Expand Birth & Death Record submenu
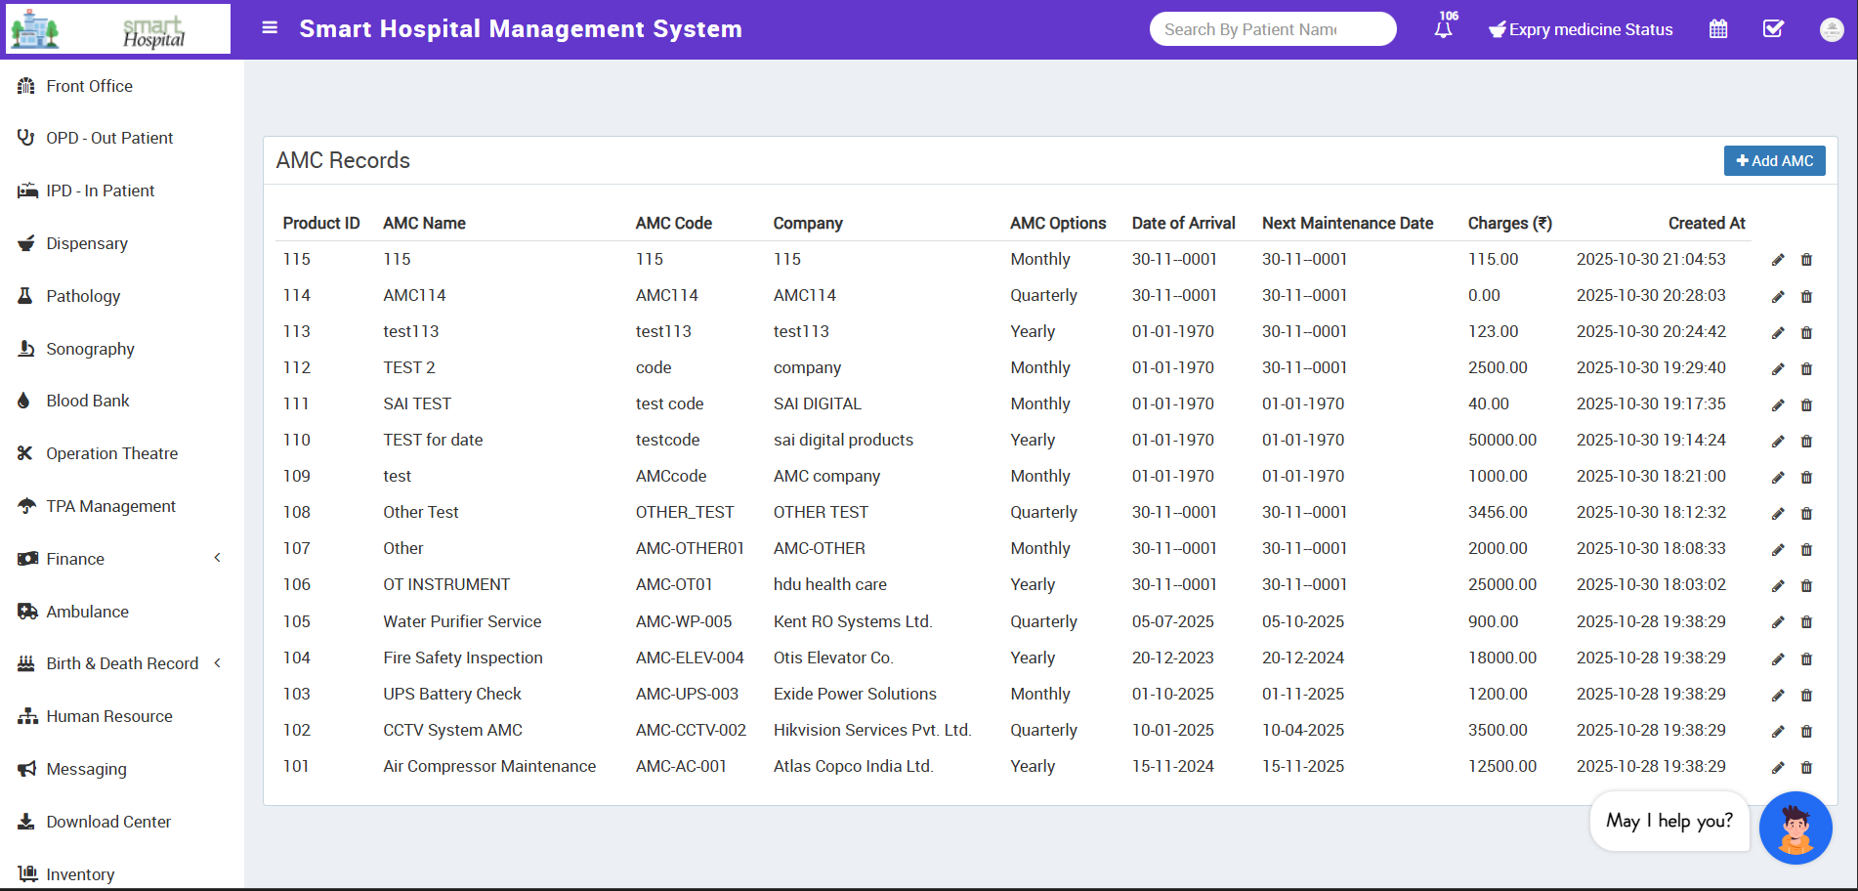This screenshot has width=1858, height=891. click(122, 663)
